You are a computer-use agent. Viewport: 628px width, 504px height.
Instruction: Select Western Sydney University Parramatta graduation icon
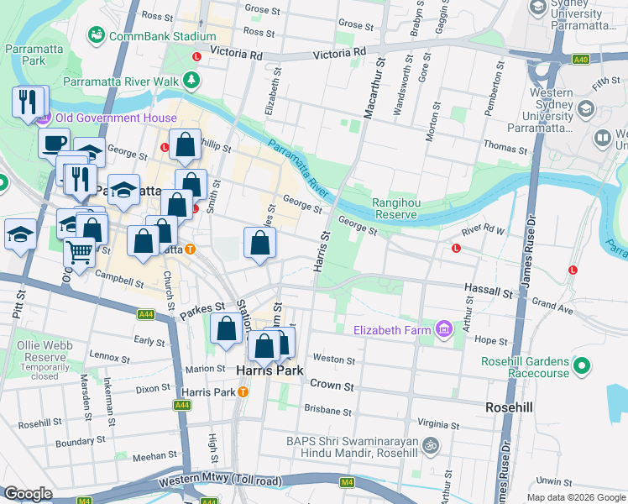[x=586, y=108]
